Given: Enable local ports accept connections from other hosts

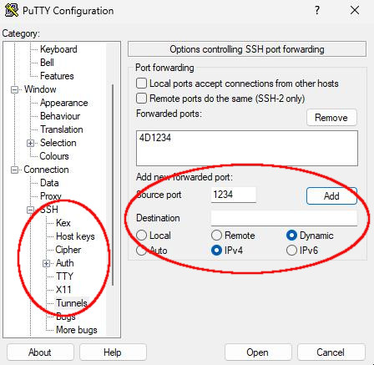Looking at the screenshot, I should pyautogui.click(x=141, y=84).
